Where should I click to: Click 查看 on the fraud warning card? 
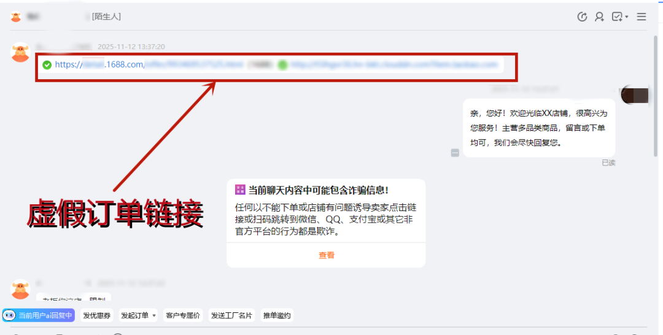click(x=326, y=255)
